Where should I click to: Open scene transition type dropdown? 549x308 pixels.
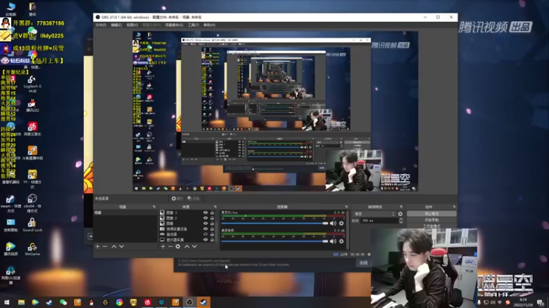coord(375,214)
